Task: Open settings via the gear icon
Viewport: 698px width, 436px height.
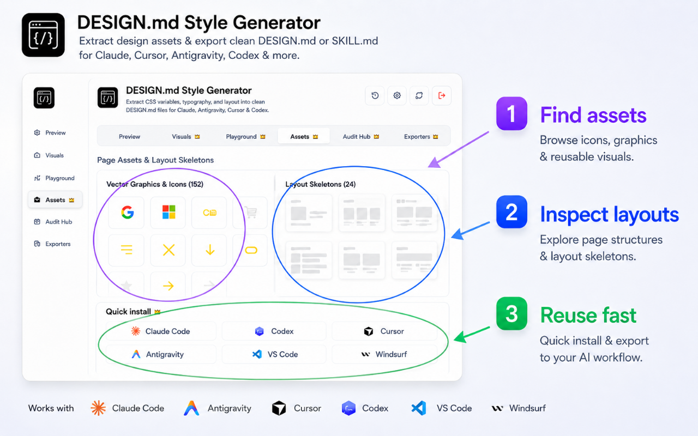Action: [397, 95]
